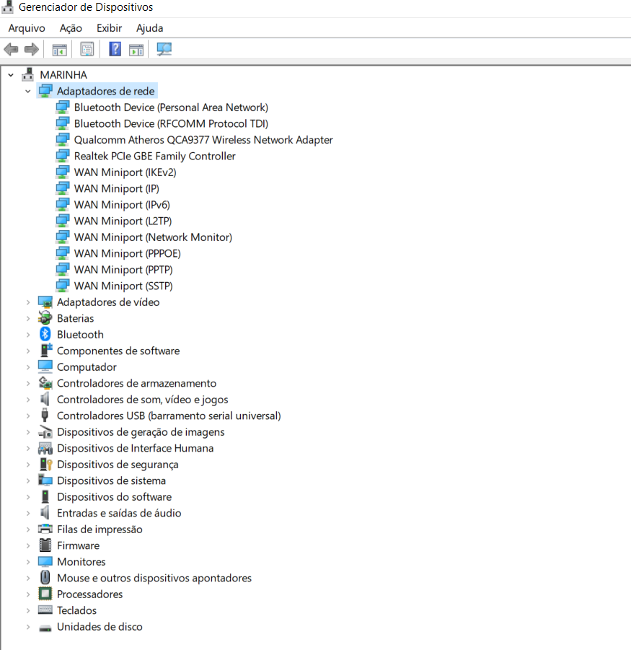Expand Dispositivos do software
This screenshot has height=650, width=631.
[x=27, y=496]
